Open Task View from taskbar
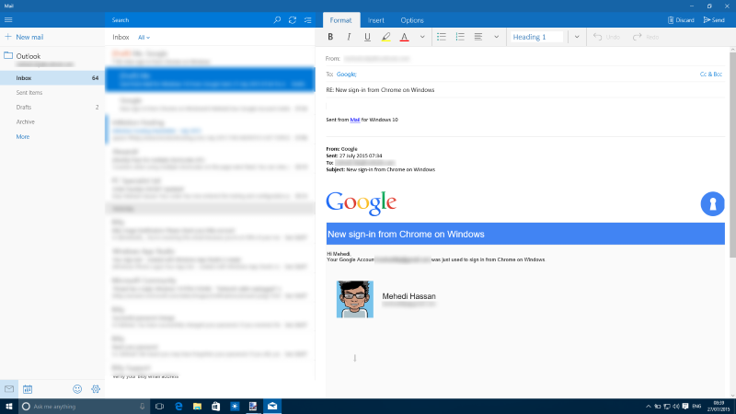Image resolution: width=736 pixels, height=414 pixels. point(159,407)
